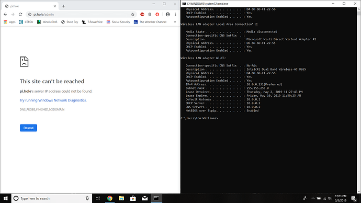
Task: Open the Windows Start menu
Action: [x=6, y=198]
